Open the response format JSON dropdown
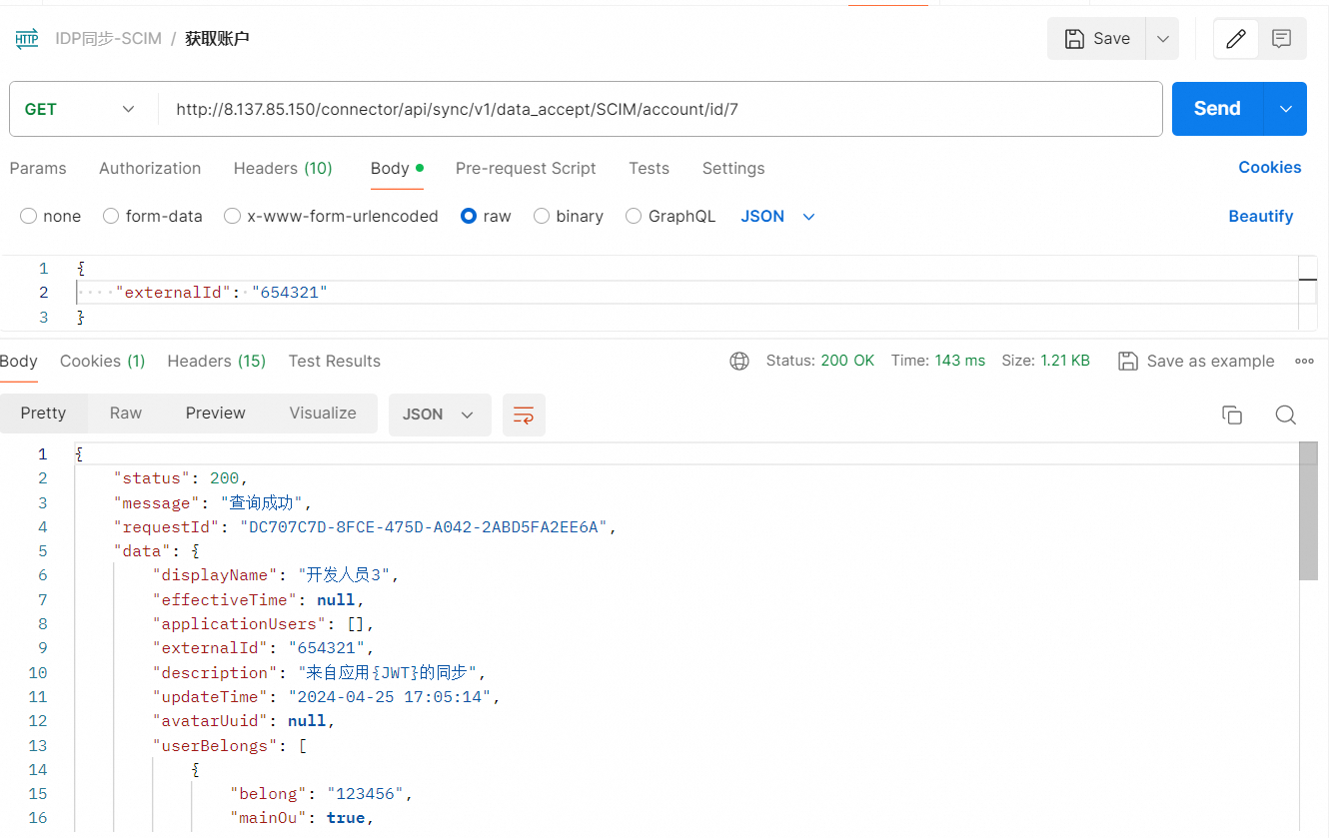The height and width of the screenshot is (838, 1329). pyautogui.click(x=439, y=415)
